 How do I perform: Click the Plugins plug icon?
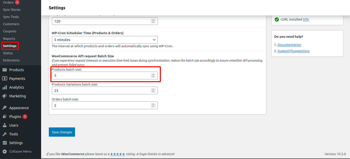point(5,117)
